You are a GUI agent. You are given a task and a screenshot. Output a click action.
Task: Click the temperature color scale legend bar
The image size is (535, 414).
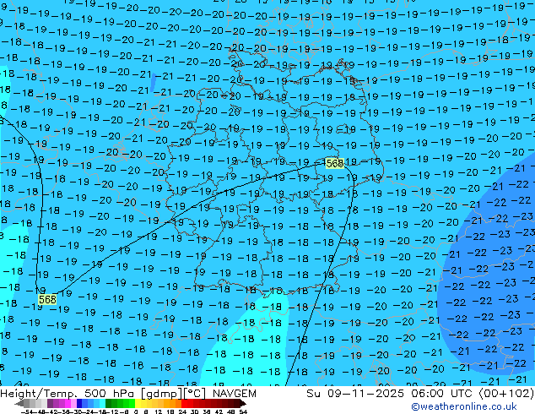pyautogui.click(x=130, y=404)
